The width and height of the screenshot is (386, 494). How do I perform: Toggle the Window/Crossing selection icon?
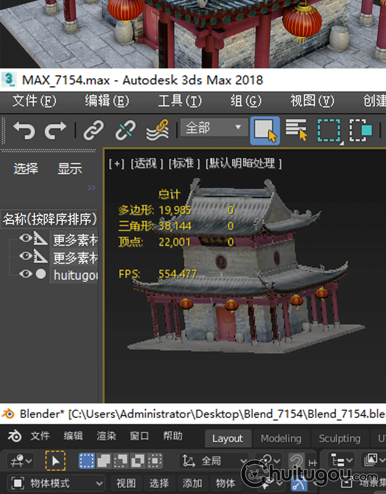[361, 130]
